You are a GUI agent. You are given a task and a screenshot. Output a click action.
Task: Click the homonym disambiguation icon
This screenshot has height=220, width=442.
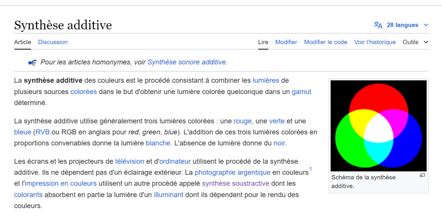pos(32,62)
